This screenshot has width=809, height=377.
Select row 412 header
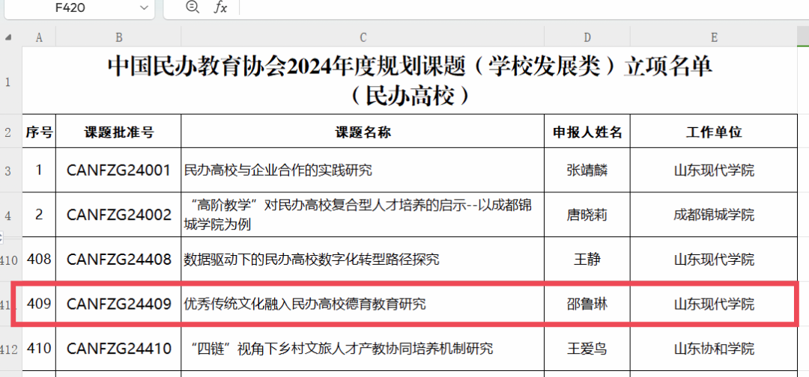tap(9, 350)
